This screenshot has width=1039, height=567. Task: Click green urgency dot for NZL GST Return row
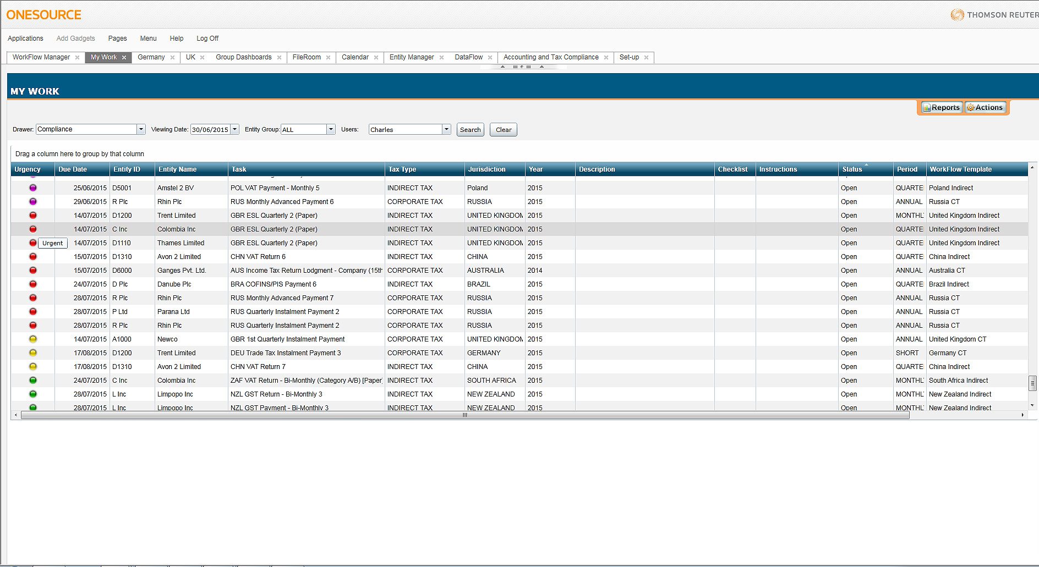click(33, 394)
